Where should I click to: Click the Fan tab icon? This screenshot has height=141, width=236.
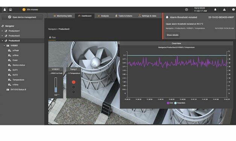50,37
